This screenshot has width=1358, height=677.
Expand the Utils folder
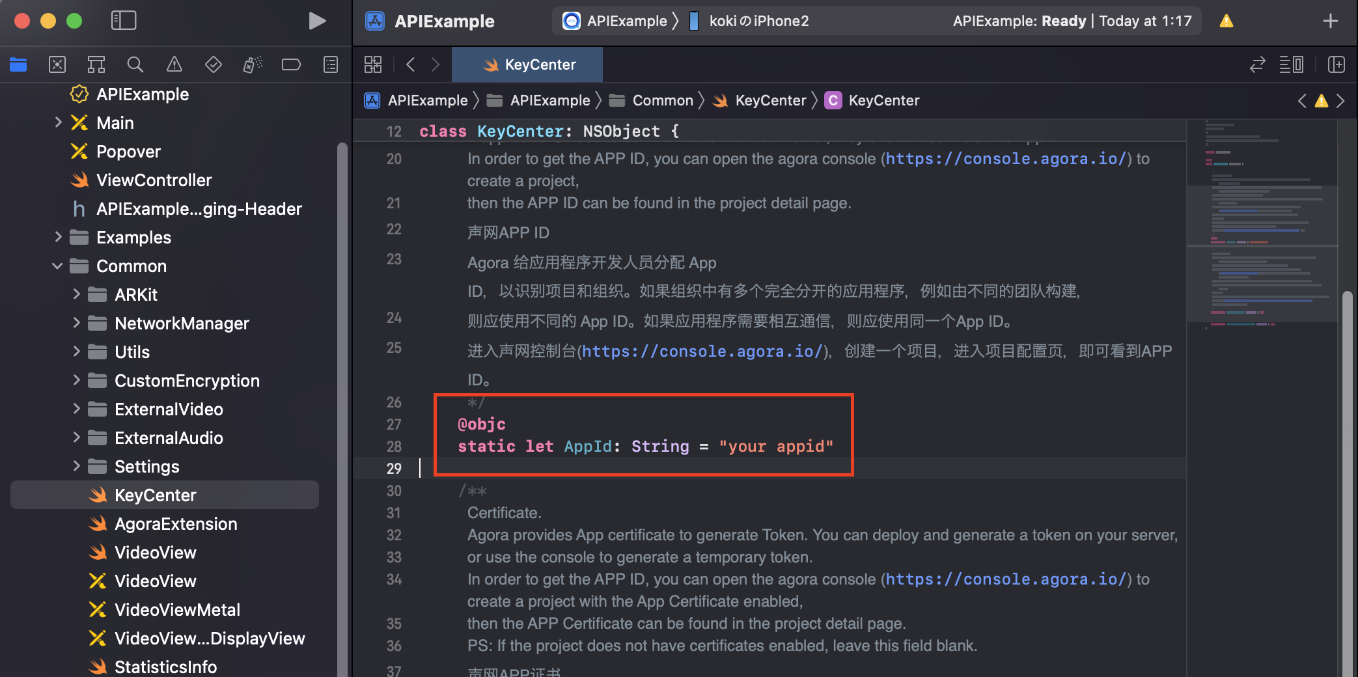click(x=76, y=352)
